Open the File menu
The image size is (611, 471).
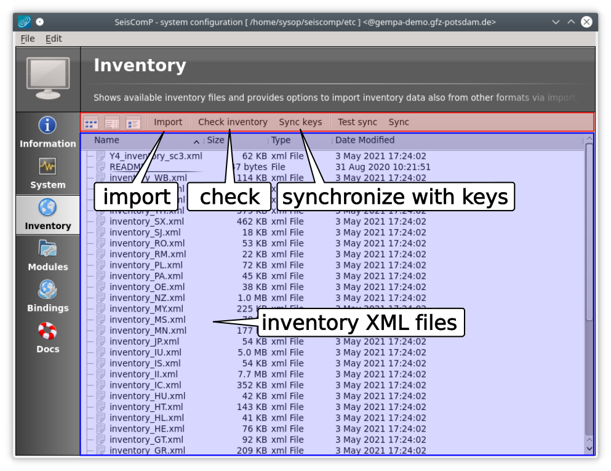click(x=28, y=38)
